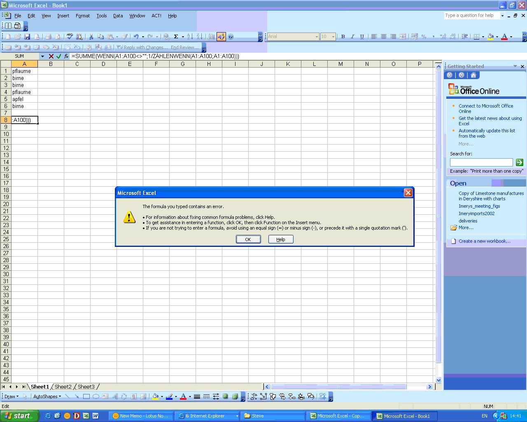Open the Insert menu
The width and height of the screenshot is (527, 422).
[63, 16]
